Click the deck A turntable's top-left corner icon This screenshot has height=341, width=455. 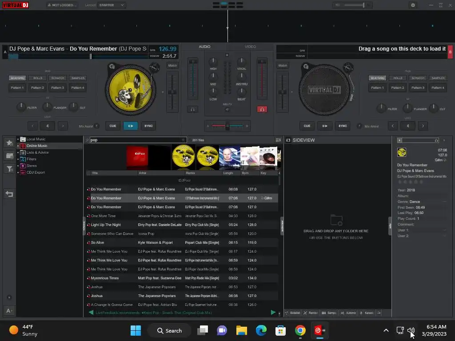(x=112, y=67)
